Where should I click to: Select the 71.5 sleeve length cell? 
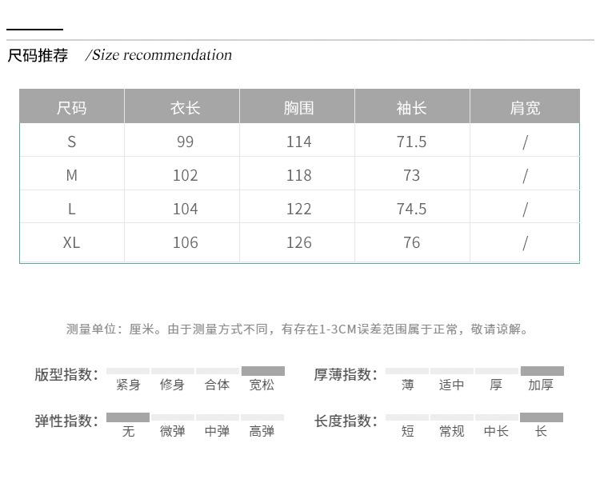(x=411, y=142)
